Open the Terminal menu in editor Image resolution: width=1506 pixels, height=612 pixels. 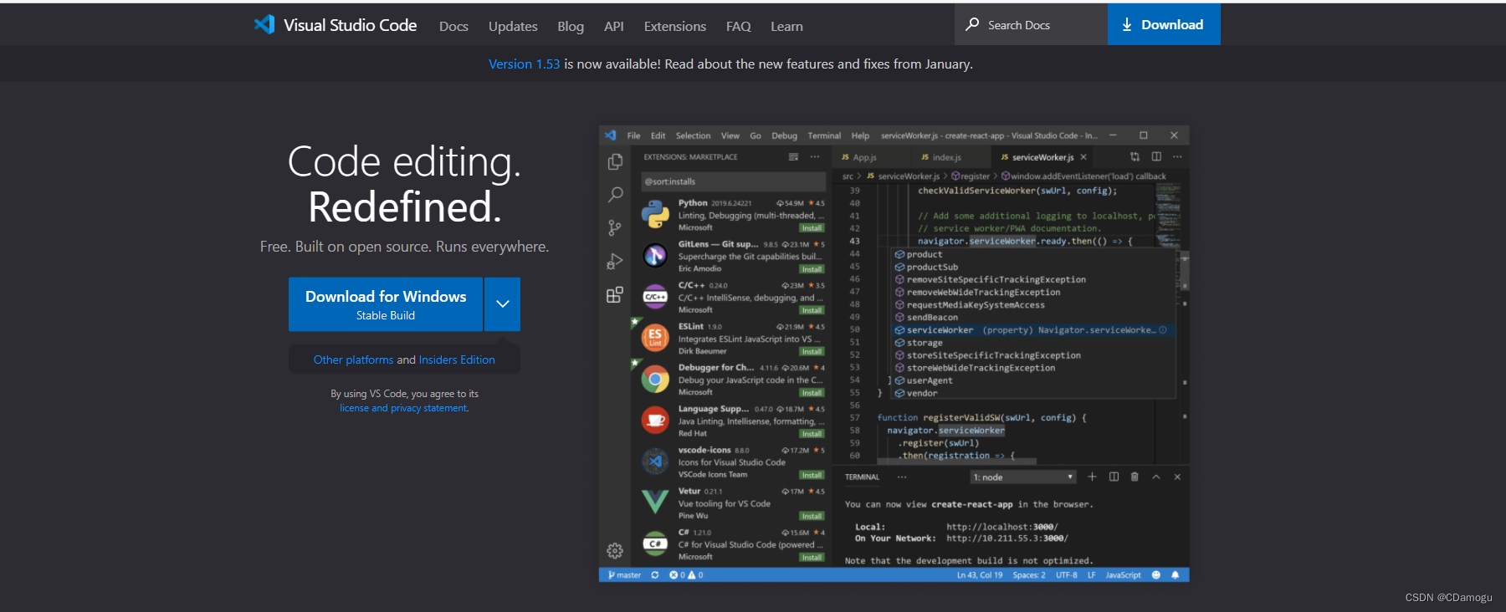(824, 135)
